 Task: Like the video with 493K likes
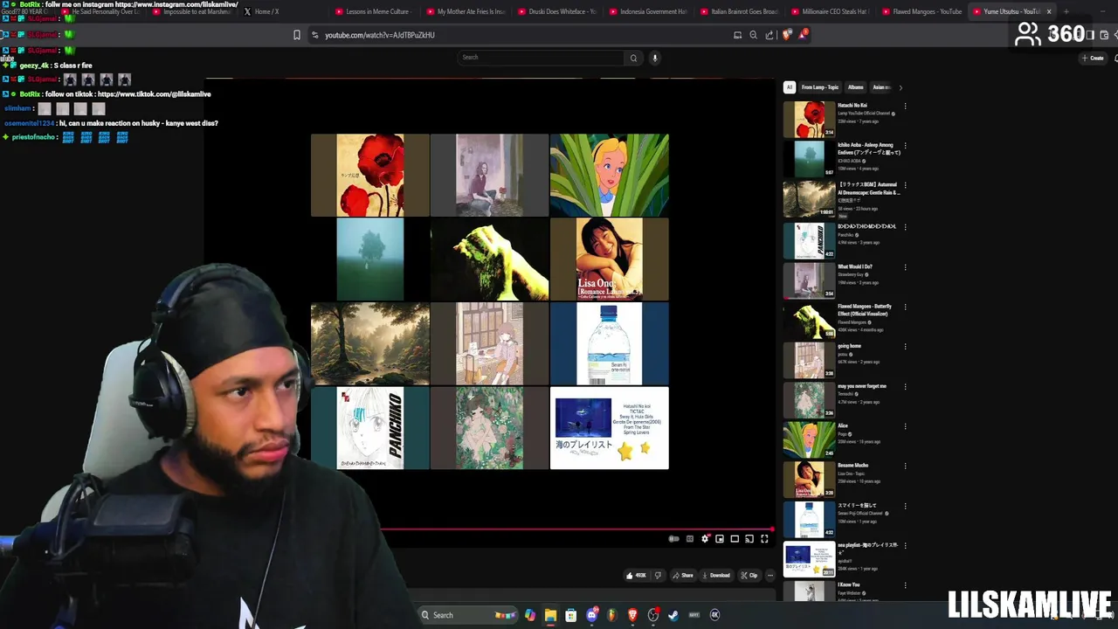click(x=636, y=576)
